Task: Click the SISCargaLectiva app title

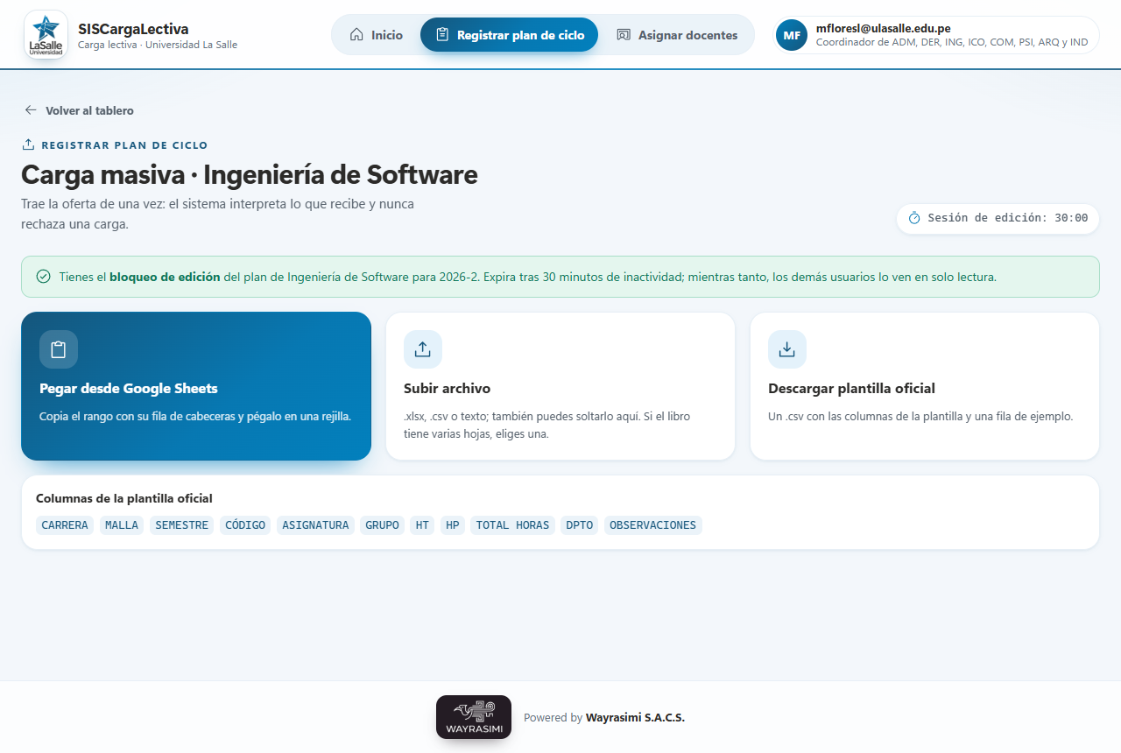Action: (x=133, y=29)
